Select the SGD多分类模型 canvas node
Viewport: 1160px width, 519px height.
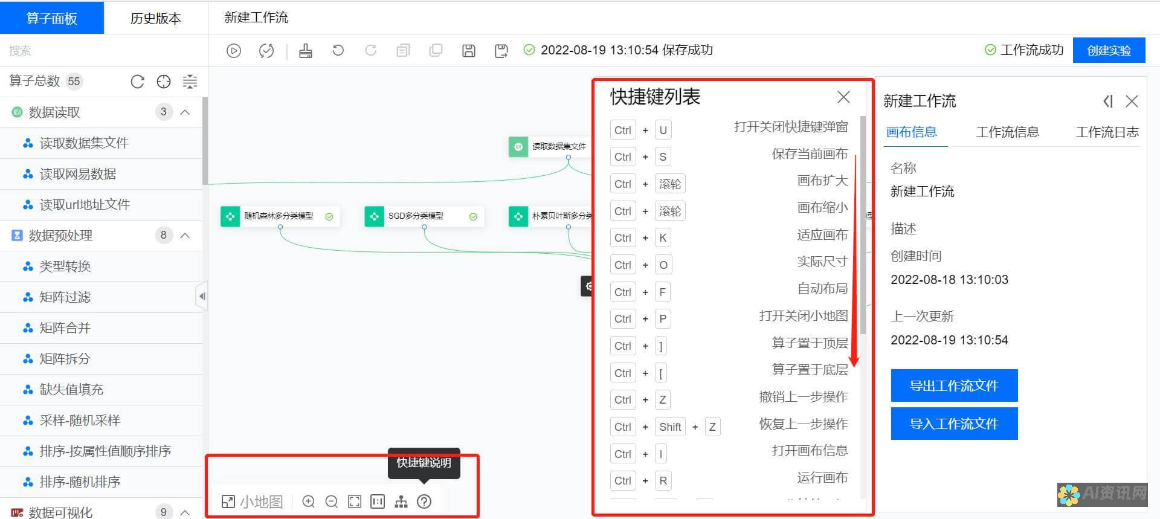[424, 216]
